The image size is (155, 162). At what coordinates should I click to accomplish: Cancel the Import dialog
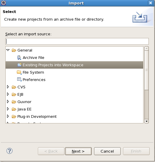(107, 151)
